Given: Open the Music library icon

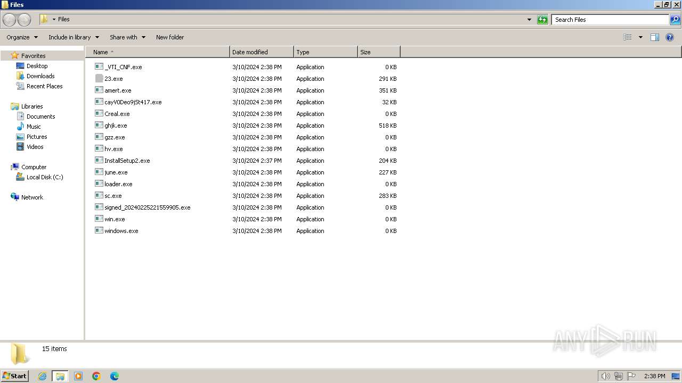Looking at the screenshot, I should point(20,127).
